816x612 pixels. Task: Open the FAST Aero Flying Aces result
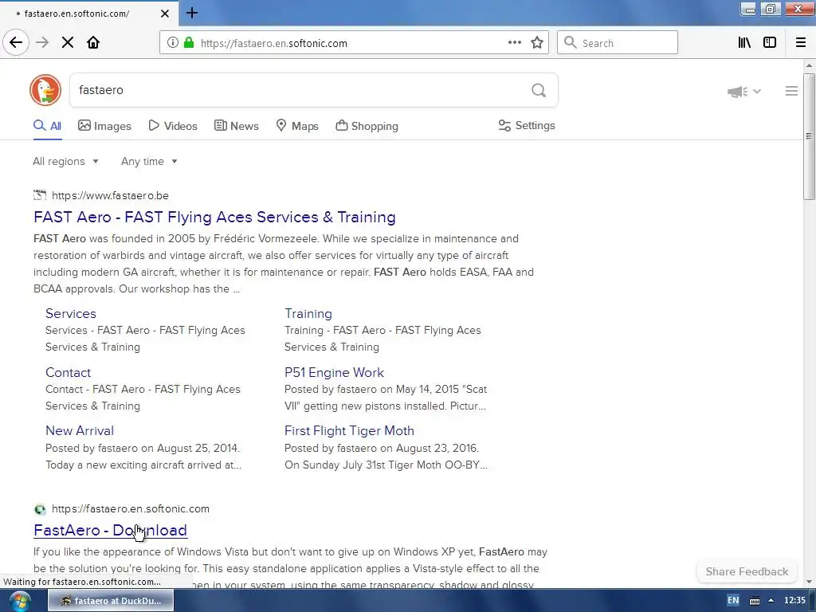pos(214,217)
